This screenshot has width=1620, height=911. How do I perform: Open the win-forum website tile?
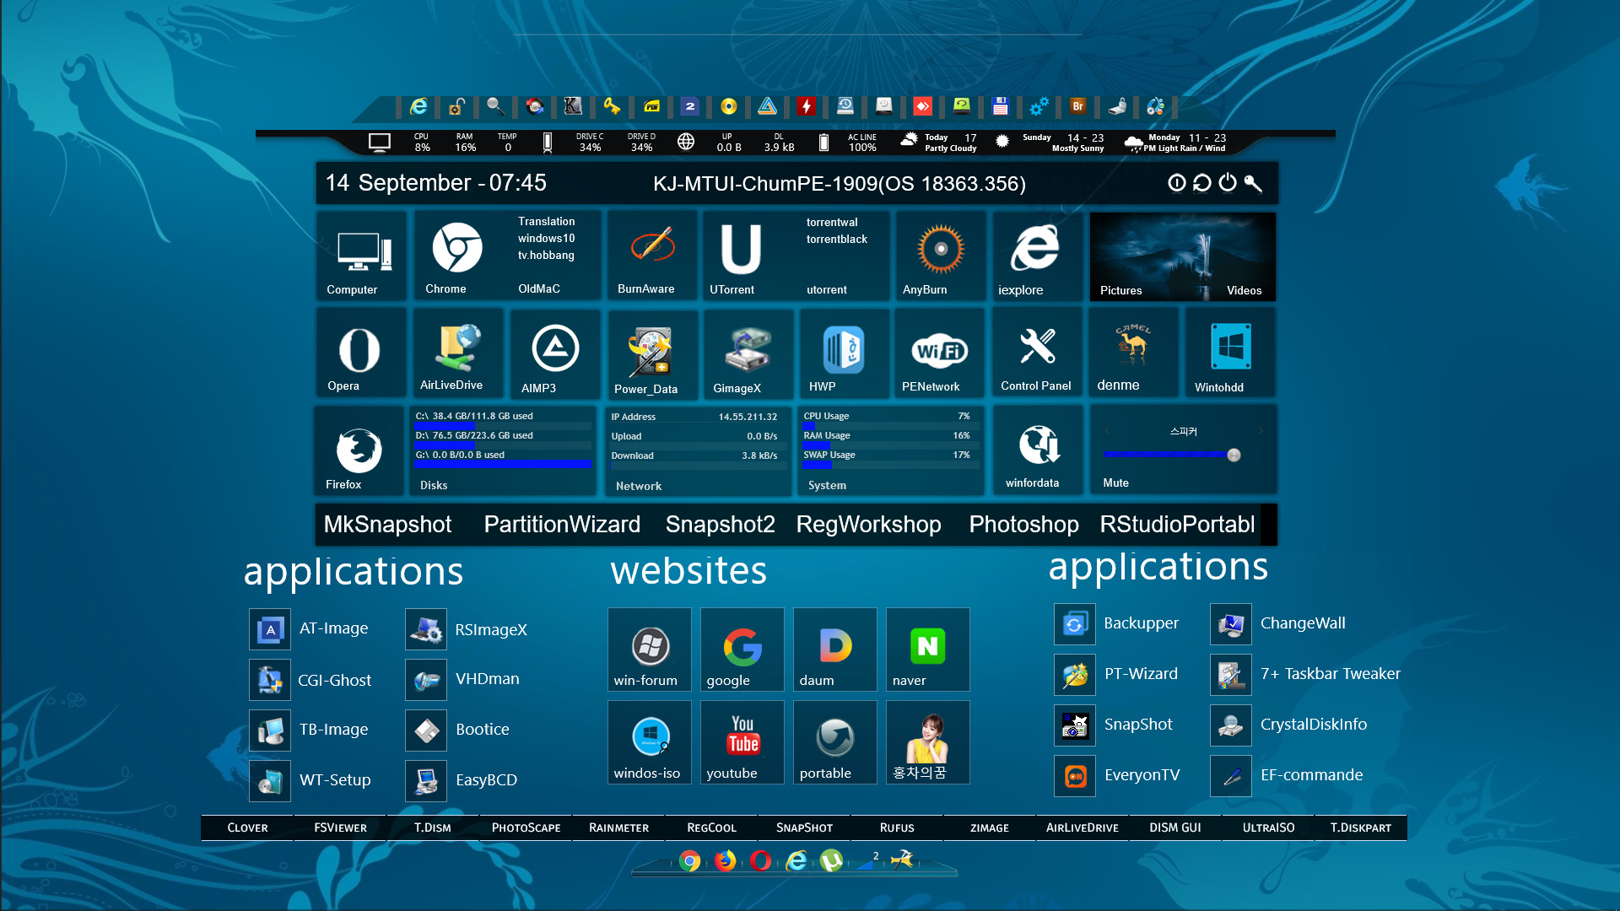click(649, 650)
